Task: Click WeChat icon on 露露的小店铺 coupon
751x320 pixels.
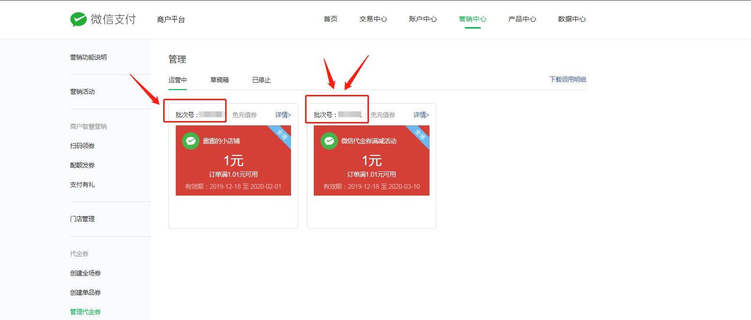Action: tap(191, 141)
